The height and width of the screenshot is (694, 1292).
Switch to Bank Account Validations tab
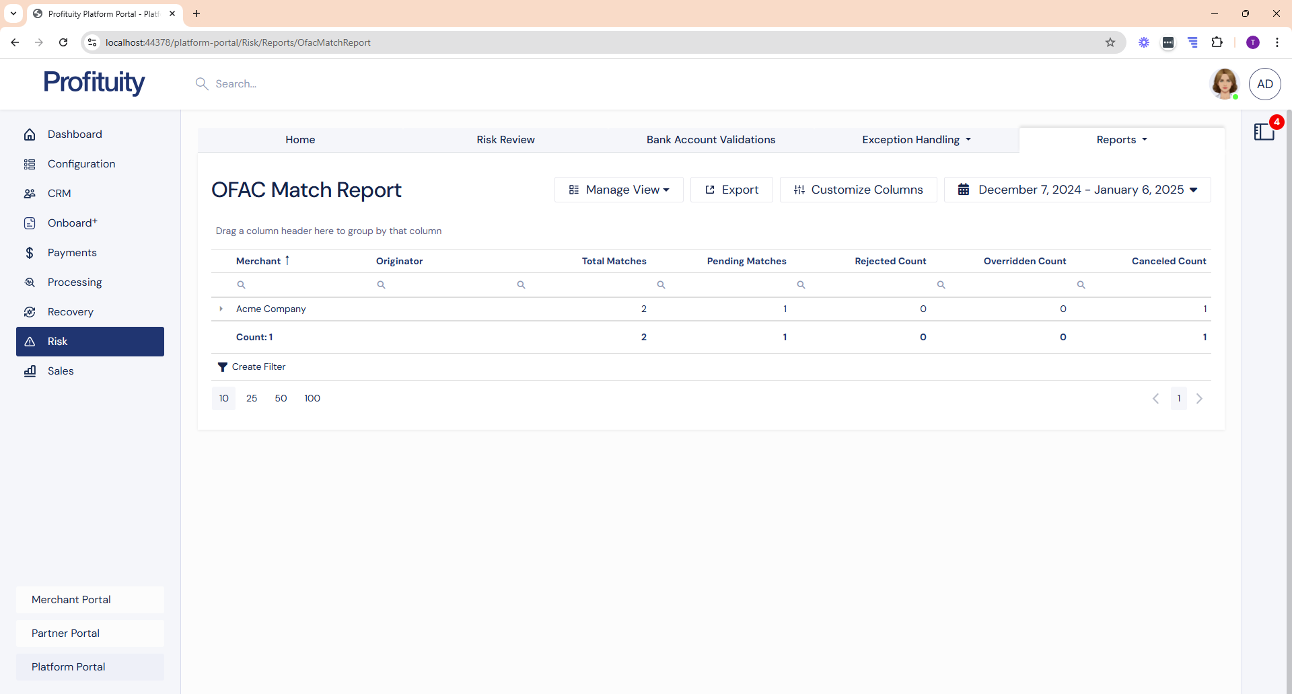click(x=711, y=140)
